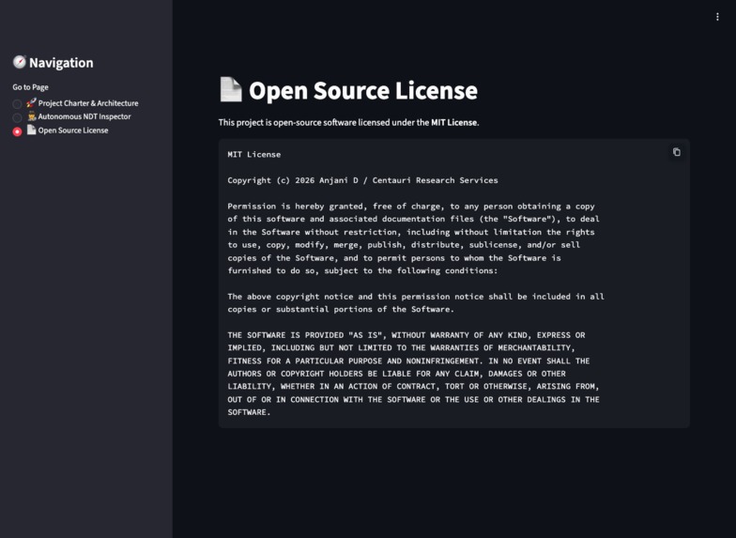Click the document icon in the page heading
736x538 pixels.
(x=231, y=90)
